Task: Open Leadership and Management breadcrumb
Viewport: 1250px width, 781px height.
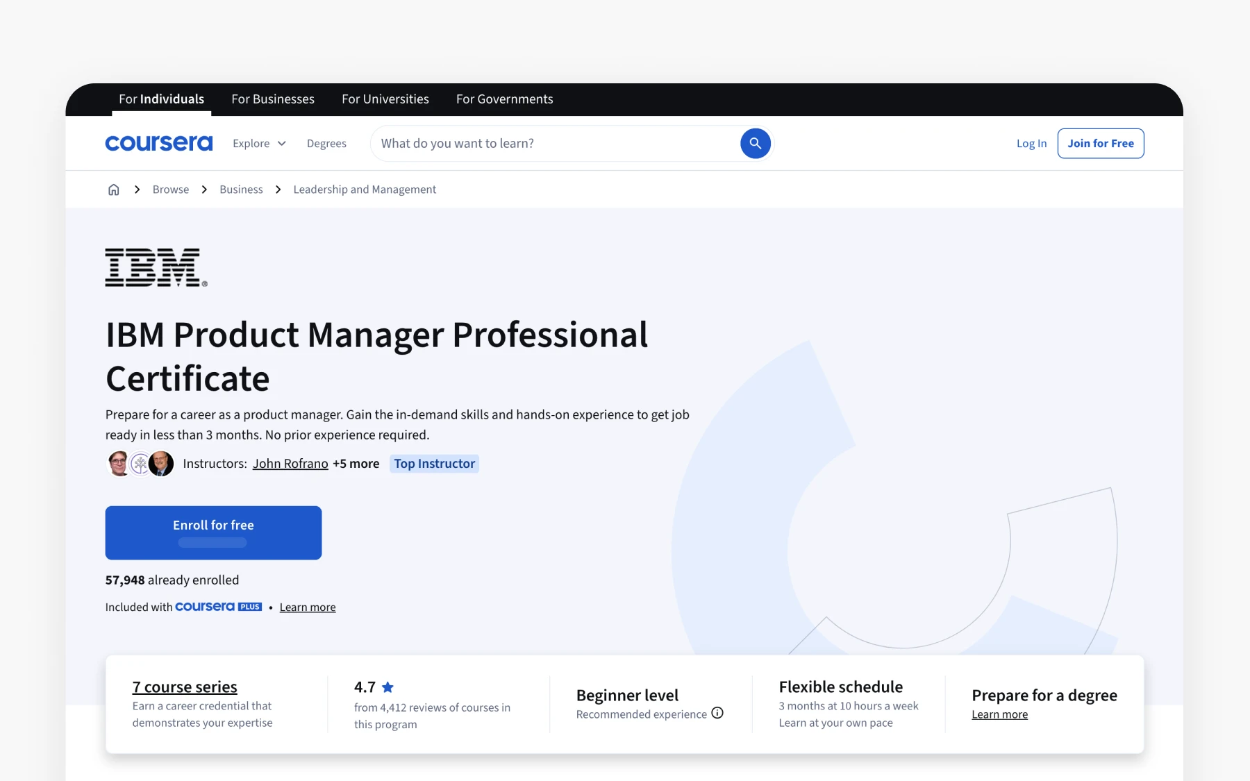Action: point(365,190)
